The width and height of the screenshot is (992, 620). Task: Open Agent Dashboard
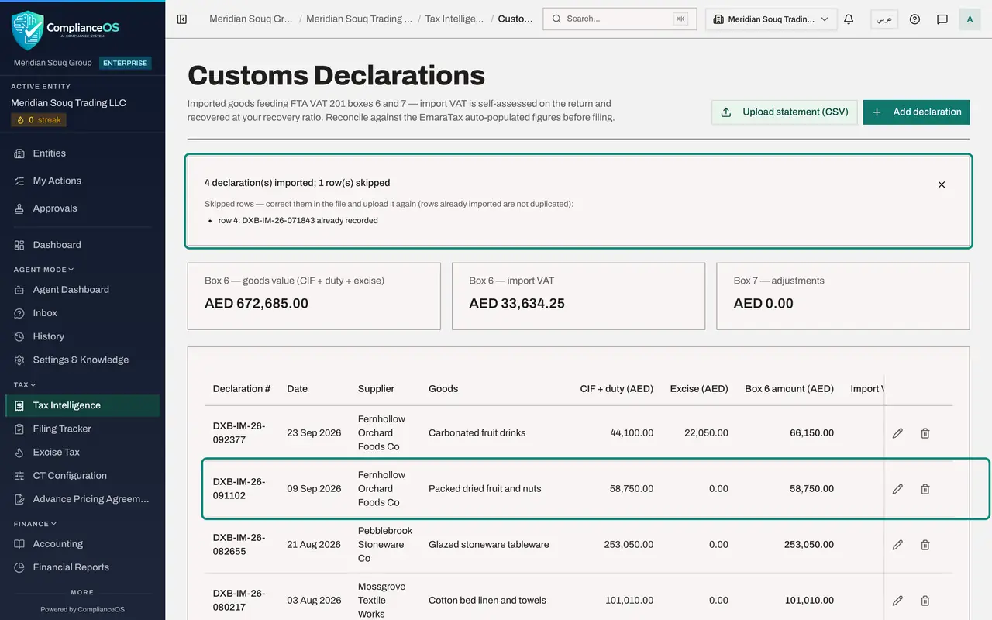pyautogui.click(x=82, y=290)
